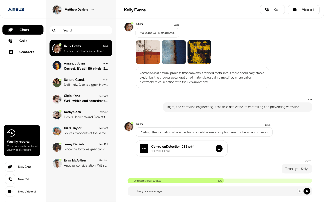Send message with paper plane icon

(x=307, y=191)
